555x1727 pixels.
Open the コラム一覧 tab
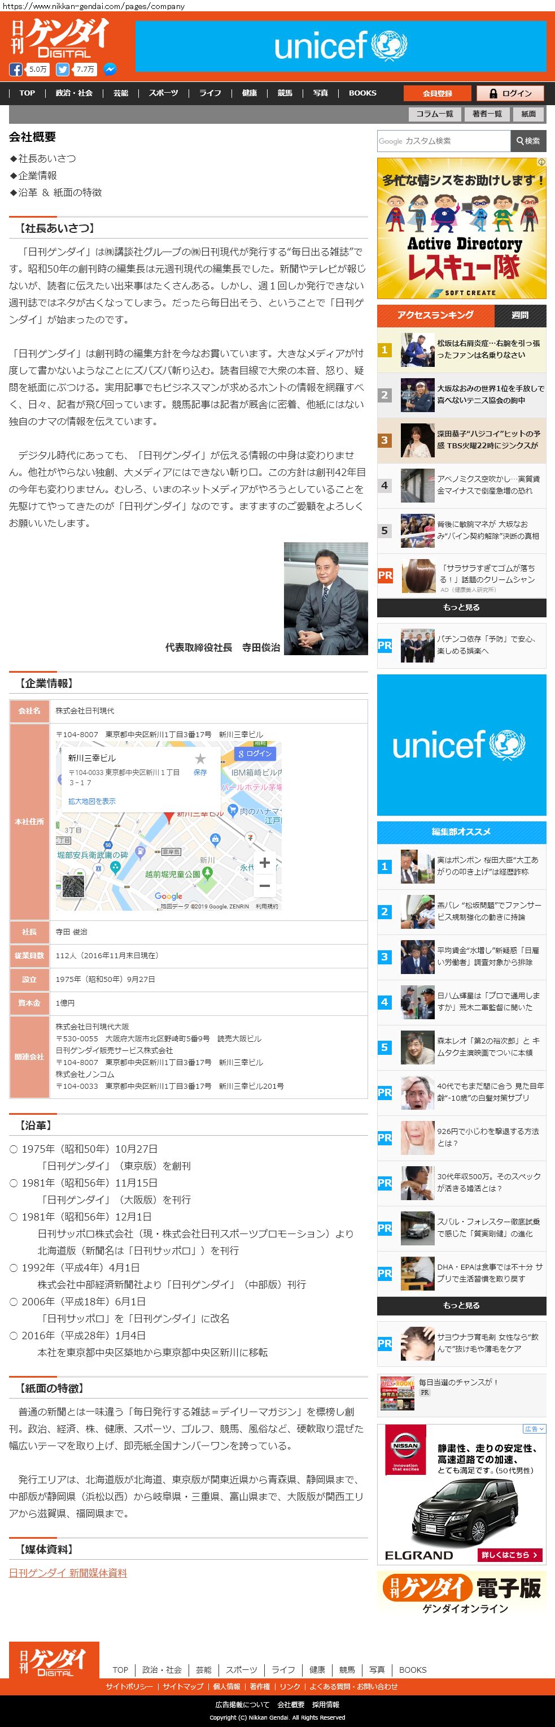435,114
